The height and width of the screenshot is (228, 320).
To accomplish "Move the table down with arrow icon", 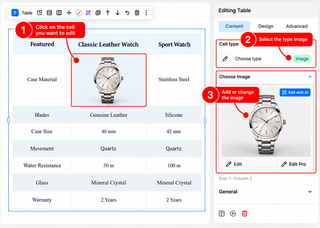I will 117,13.
